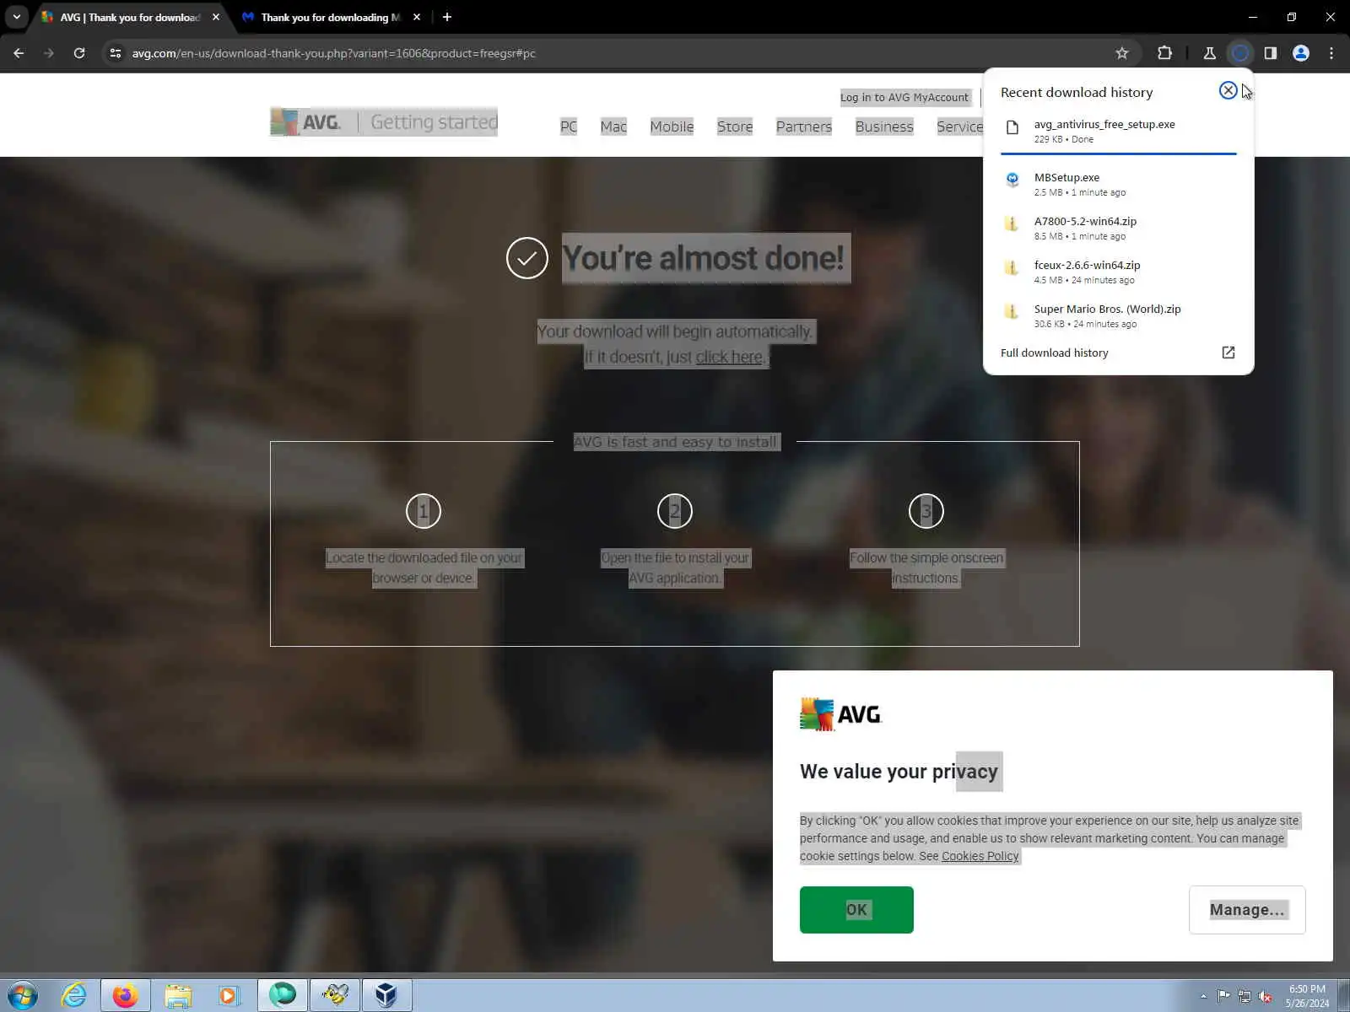The width and height of the screenshot is (1350, 1012).
Task: Open Windows Media Player from the taskbar
Action: click(228, 995)
